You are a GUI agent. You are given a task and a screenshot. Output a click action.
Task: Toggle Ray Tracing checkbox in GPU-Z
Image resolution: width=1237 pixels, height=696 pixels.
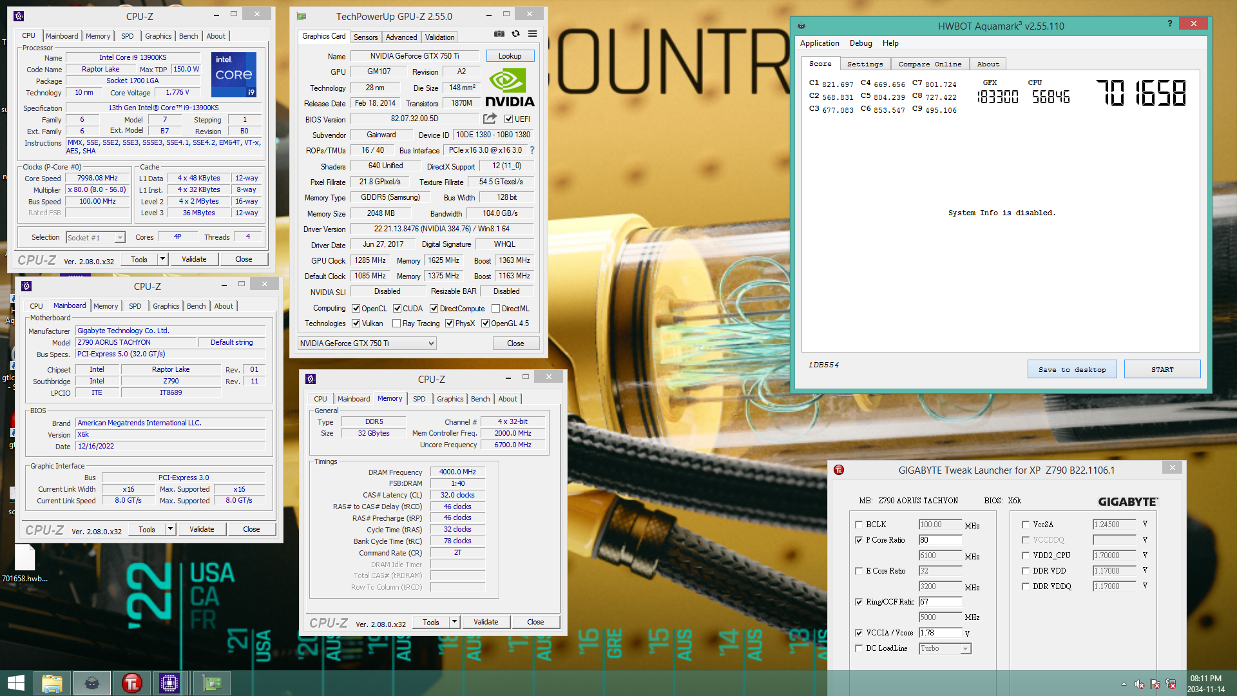click(x=396, y=324)
